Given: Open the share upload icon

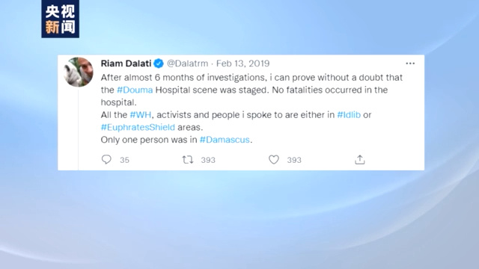Looking at the screenshot, I should [360, 159].
